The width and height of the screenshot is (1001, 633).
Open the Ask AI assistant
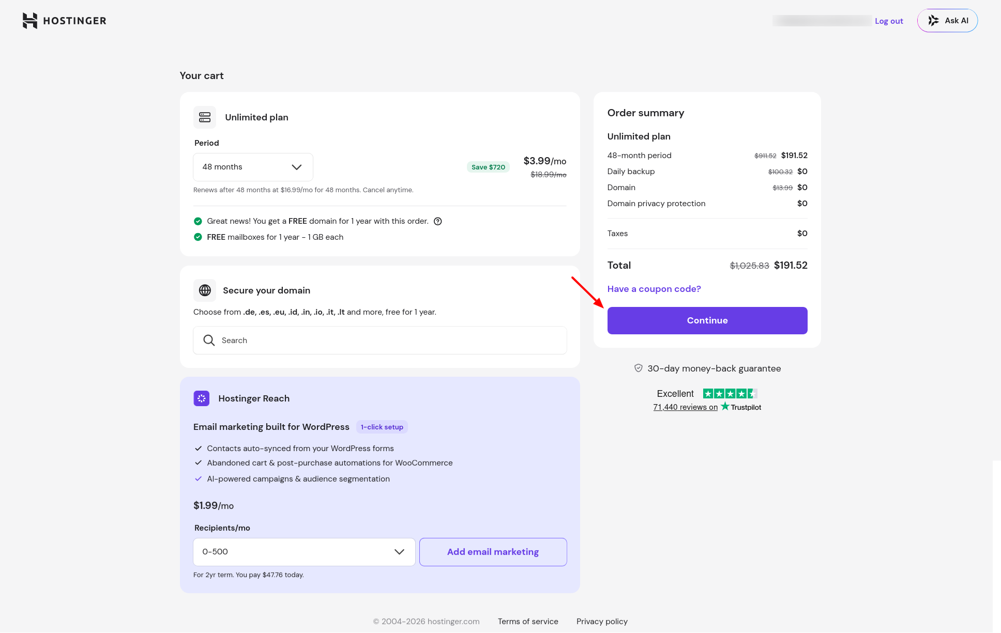click(947, 21)
